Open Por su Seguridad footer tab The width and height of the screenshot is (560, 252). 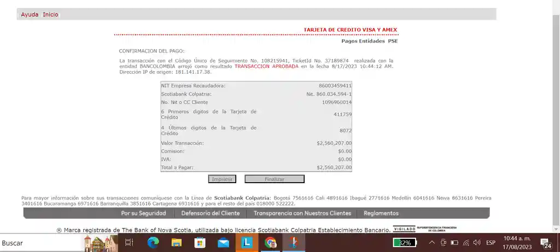point(144,213)
